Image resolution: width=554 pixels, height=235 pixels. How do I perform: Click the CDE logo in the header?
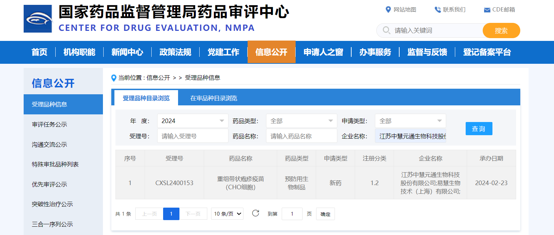38,19
